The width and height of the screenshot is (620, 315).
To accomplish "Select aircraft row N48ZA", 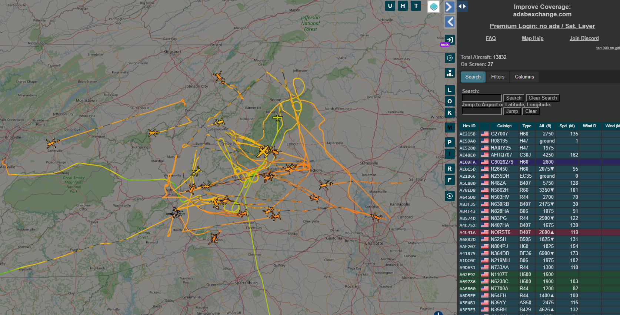I will pyautogui.click(x=539, y=183).
